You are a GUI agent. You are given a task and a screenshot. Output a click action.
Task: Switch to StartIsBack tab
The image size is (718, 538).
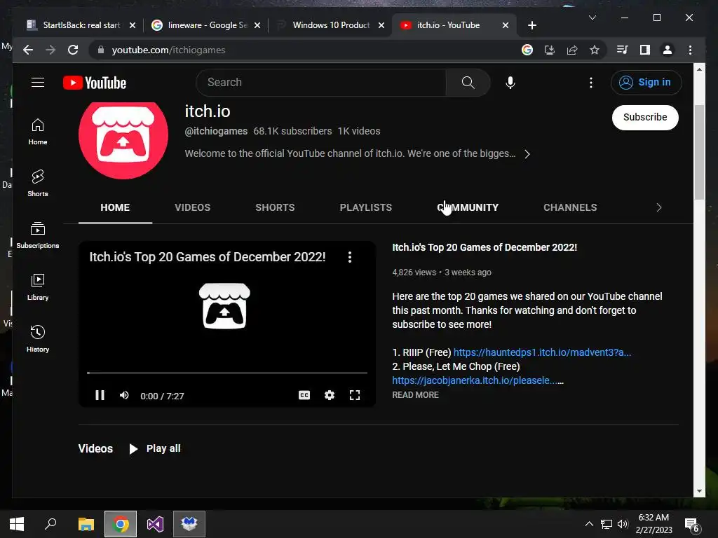tap(81, 25)
